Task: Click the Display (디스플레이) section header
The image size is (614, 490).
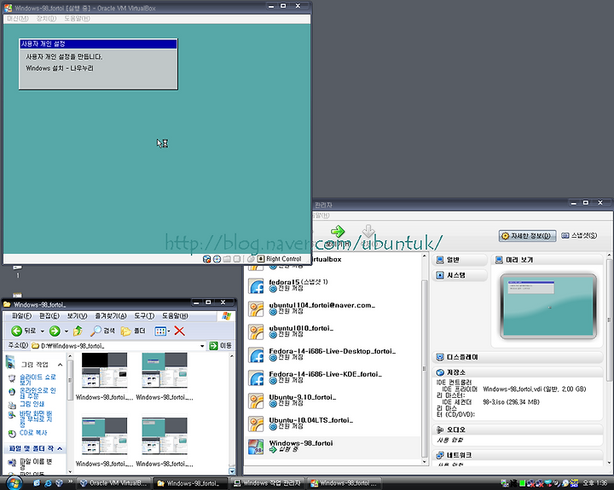Action: pyautogui.click(x=518, y=357)
